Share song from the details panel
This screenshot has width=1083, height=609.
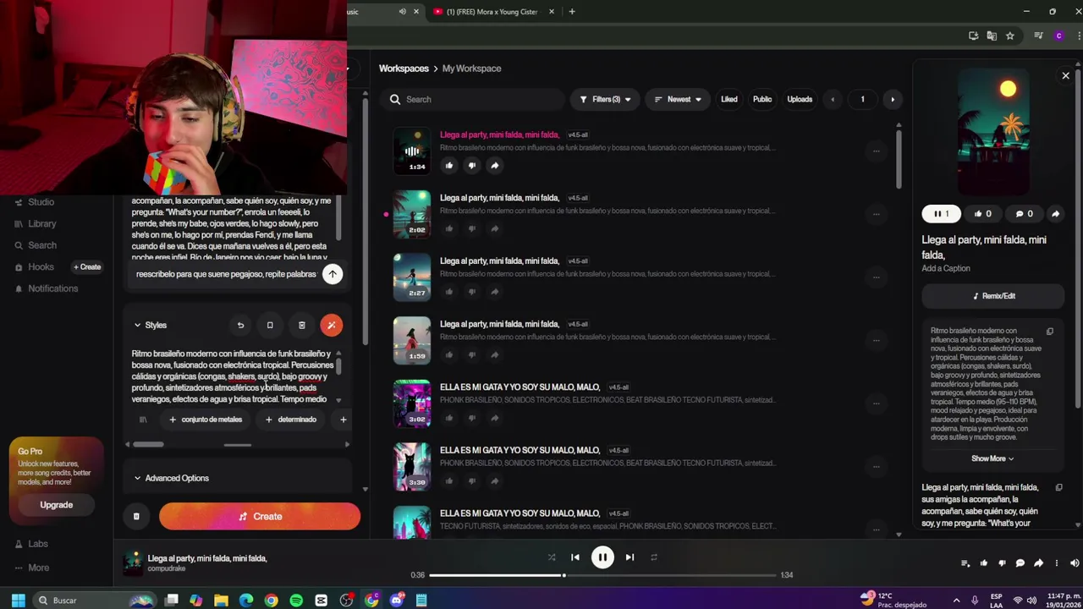pyautogui.click(x=1055, y=214)
